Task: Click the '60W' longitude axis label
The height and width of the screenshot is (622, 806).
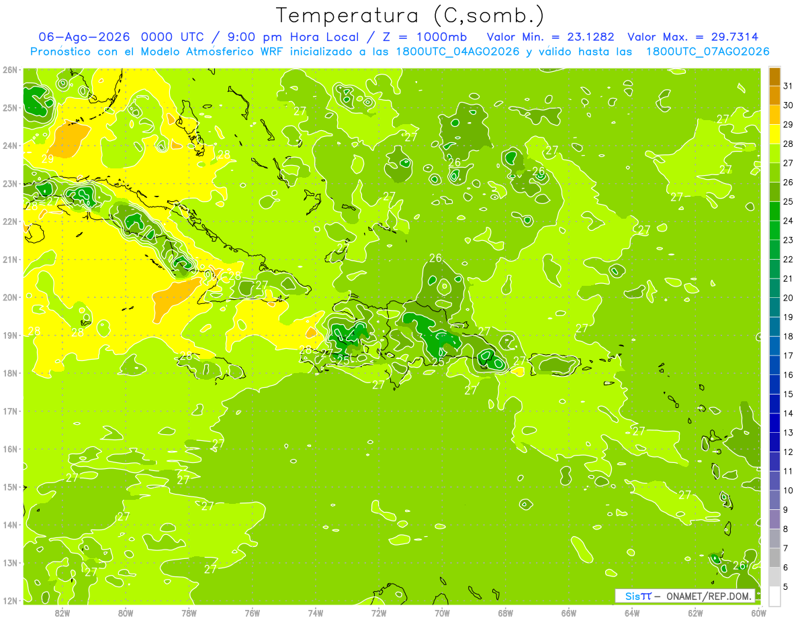Action: pyautogui.click(x=759, y=613)
